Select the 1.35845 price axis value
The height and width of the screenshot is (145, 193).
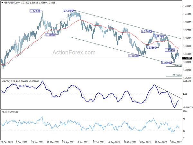coord(187,38)
